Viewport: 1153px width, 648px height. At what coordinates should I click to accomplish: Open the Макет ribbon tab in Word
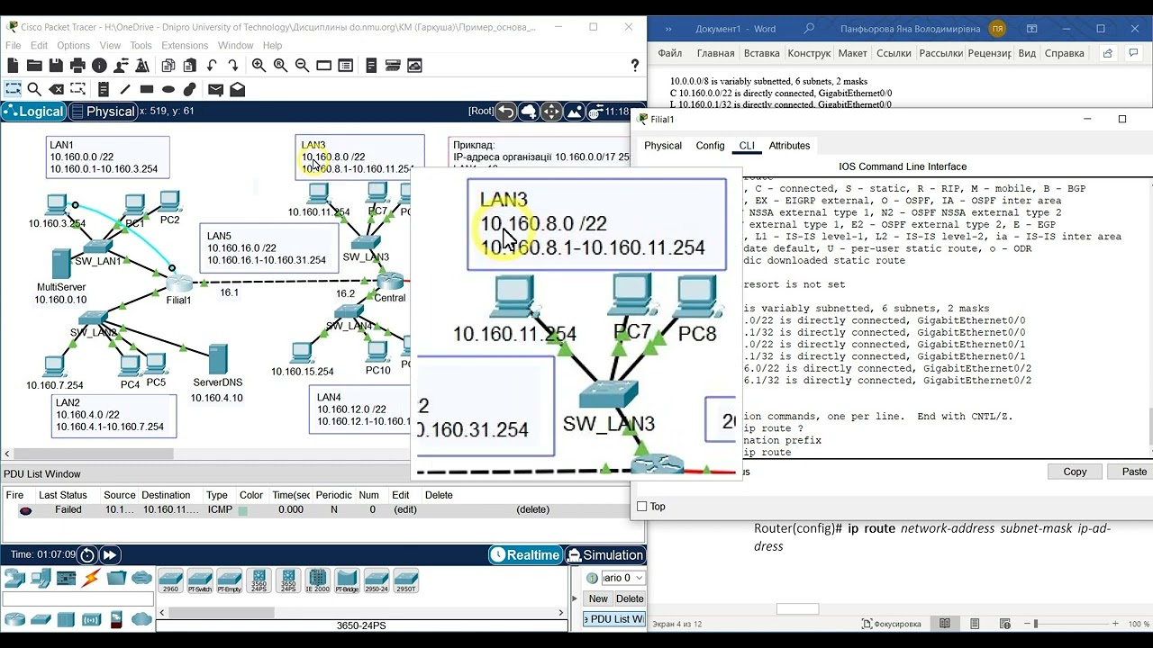tap(853, 53)
